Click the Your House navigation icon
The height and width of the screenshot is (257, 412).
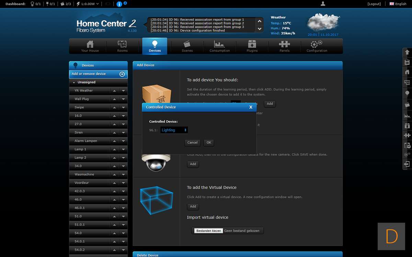tap(90, 46)
